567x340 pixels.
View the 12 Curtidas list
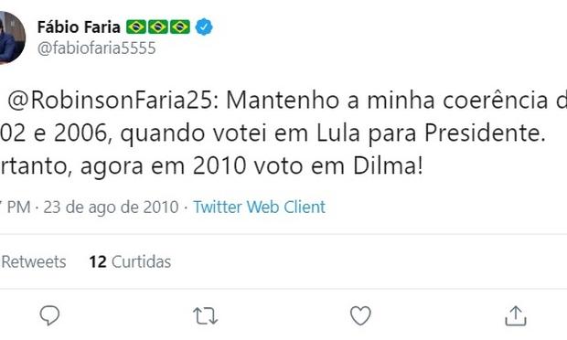(130, 261)
